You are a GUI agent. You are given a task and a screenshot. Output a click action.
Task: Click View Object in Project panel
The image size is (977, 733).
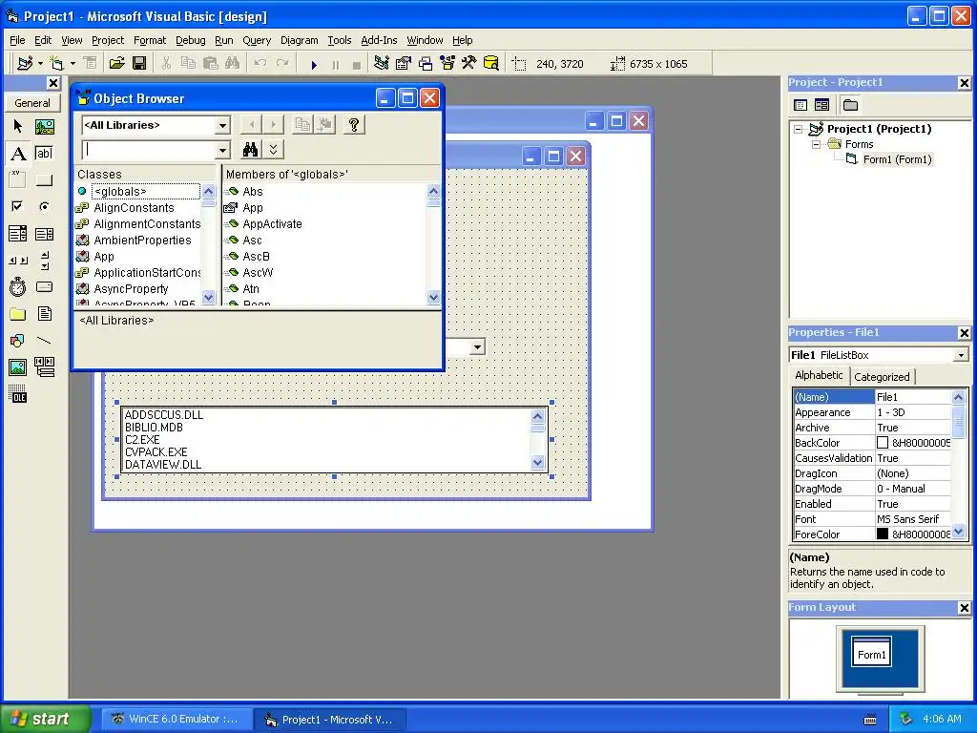[x=821, y=105]
